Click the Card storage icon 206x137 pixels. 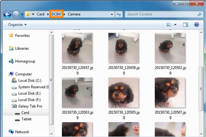click(17, 113)
